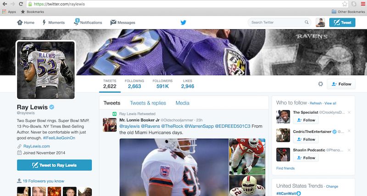This screenshot has height=196, width=367.
Task: Follow Ray Lewis button
Action: click(341, 84)
